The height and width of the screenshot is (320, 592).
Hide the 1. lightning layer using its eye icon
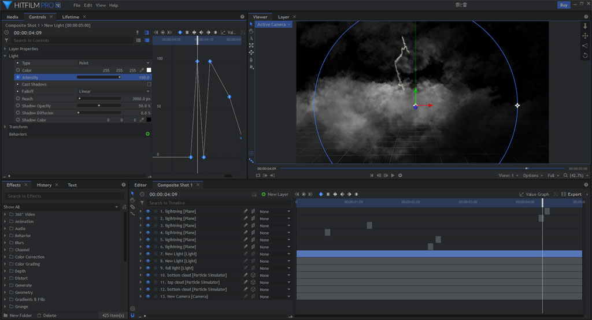pyautogui.click(x=148, y=211)
